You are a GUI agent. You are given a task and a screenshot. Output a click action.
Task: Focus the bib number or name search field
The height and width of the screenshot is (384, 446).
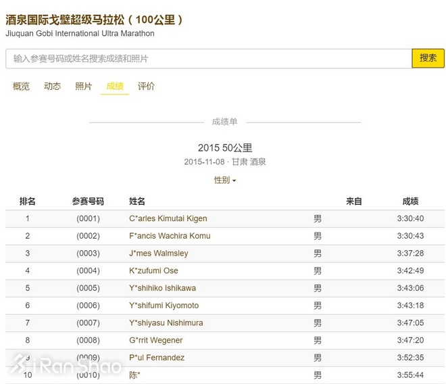(x=208, y=59)
